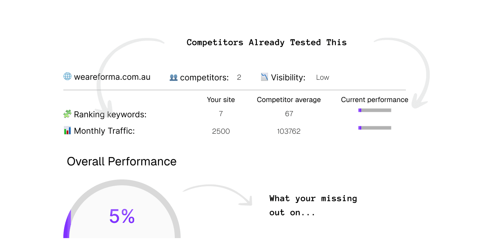Click the Current performance column header

(x=374, y=100)
